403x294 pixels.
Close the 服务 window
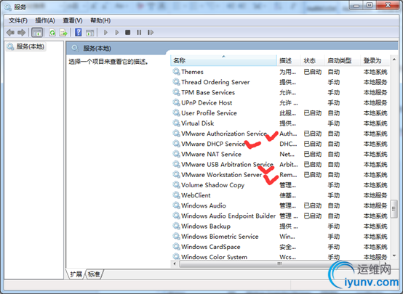(388, 5)
